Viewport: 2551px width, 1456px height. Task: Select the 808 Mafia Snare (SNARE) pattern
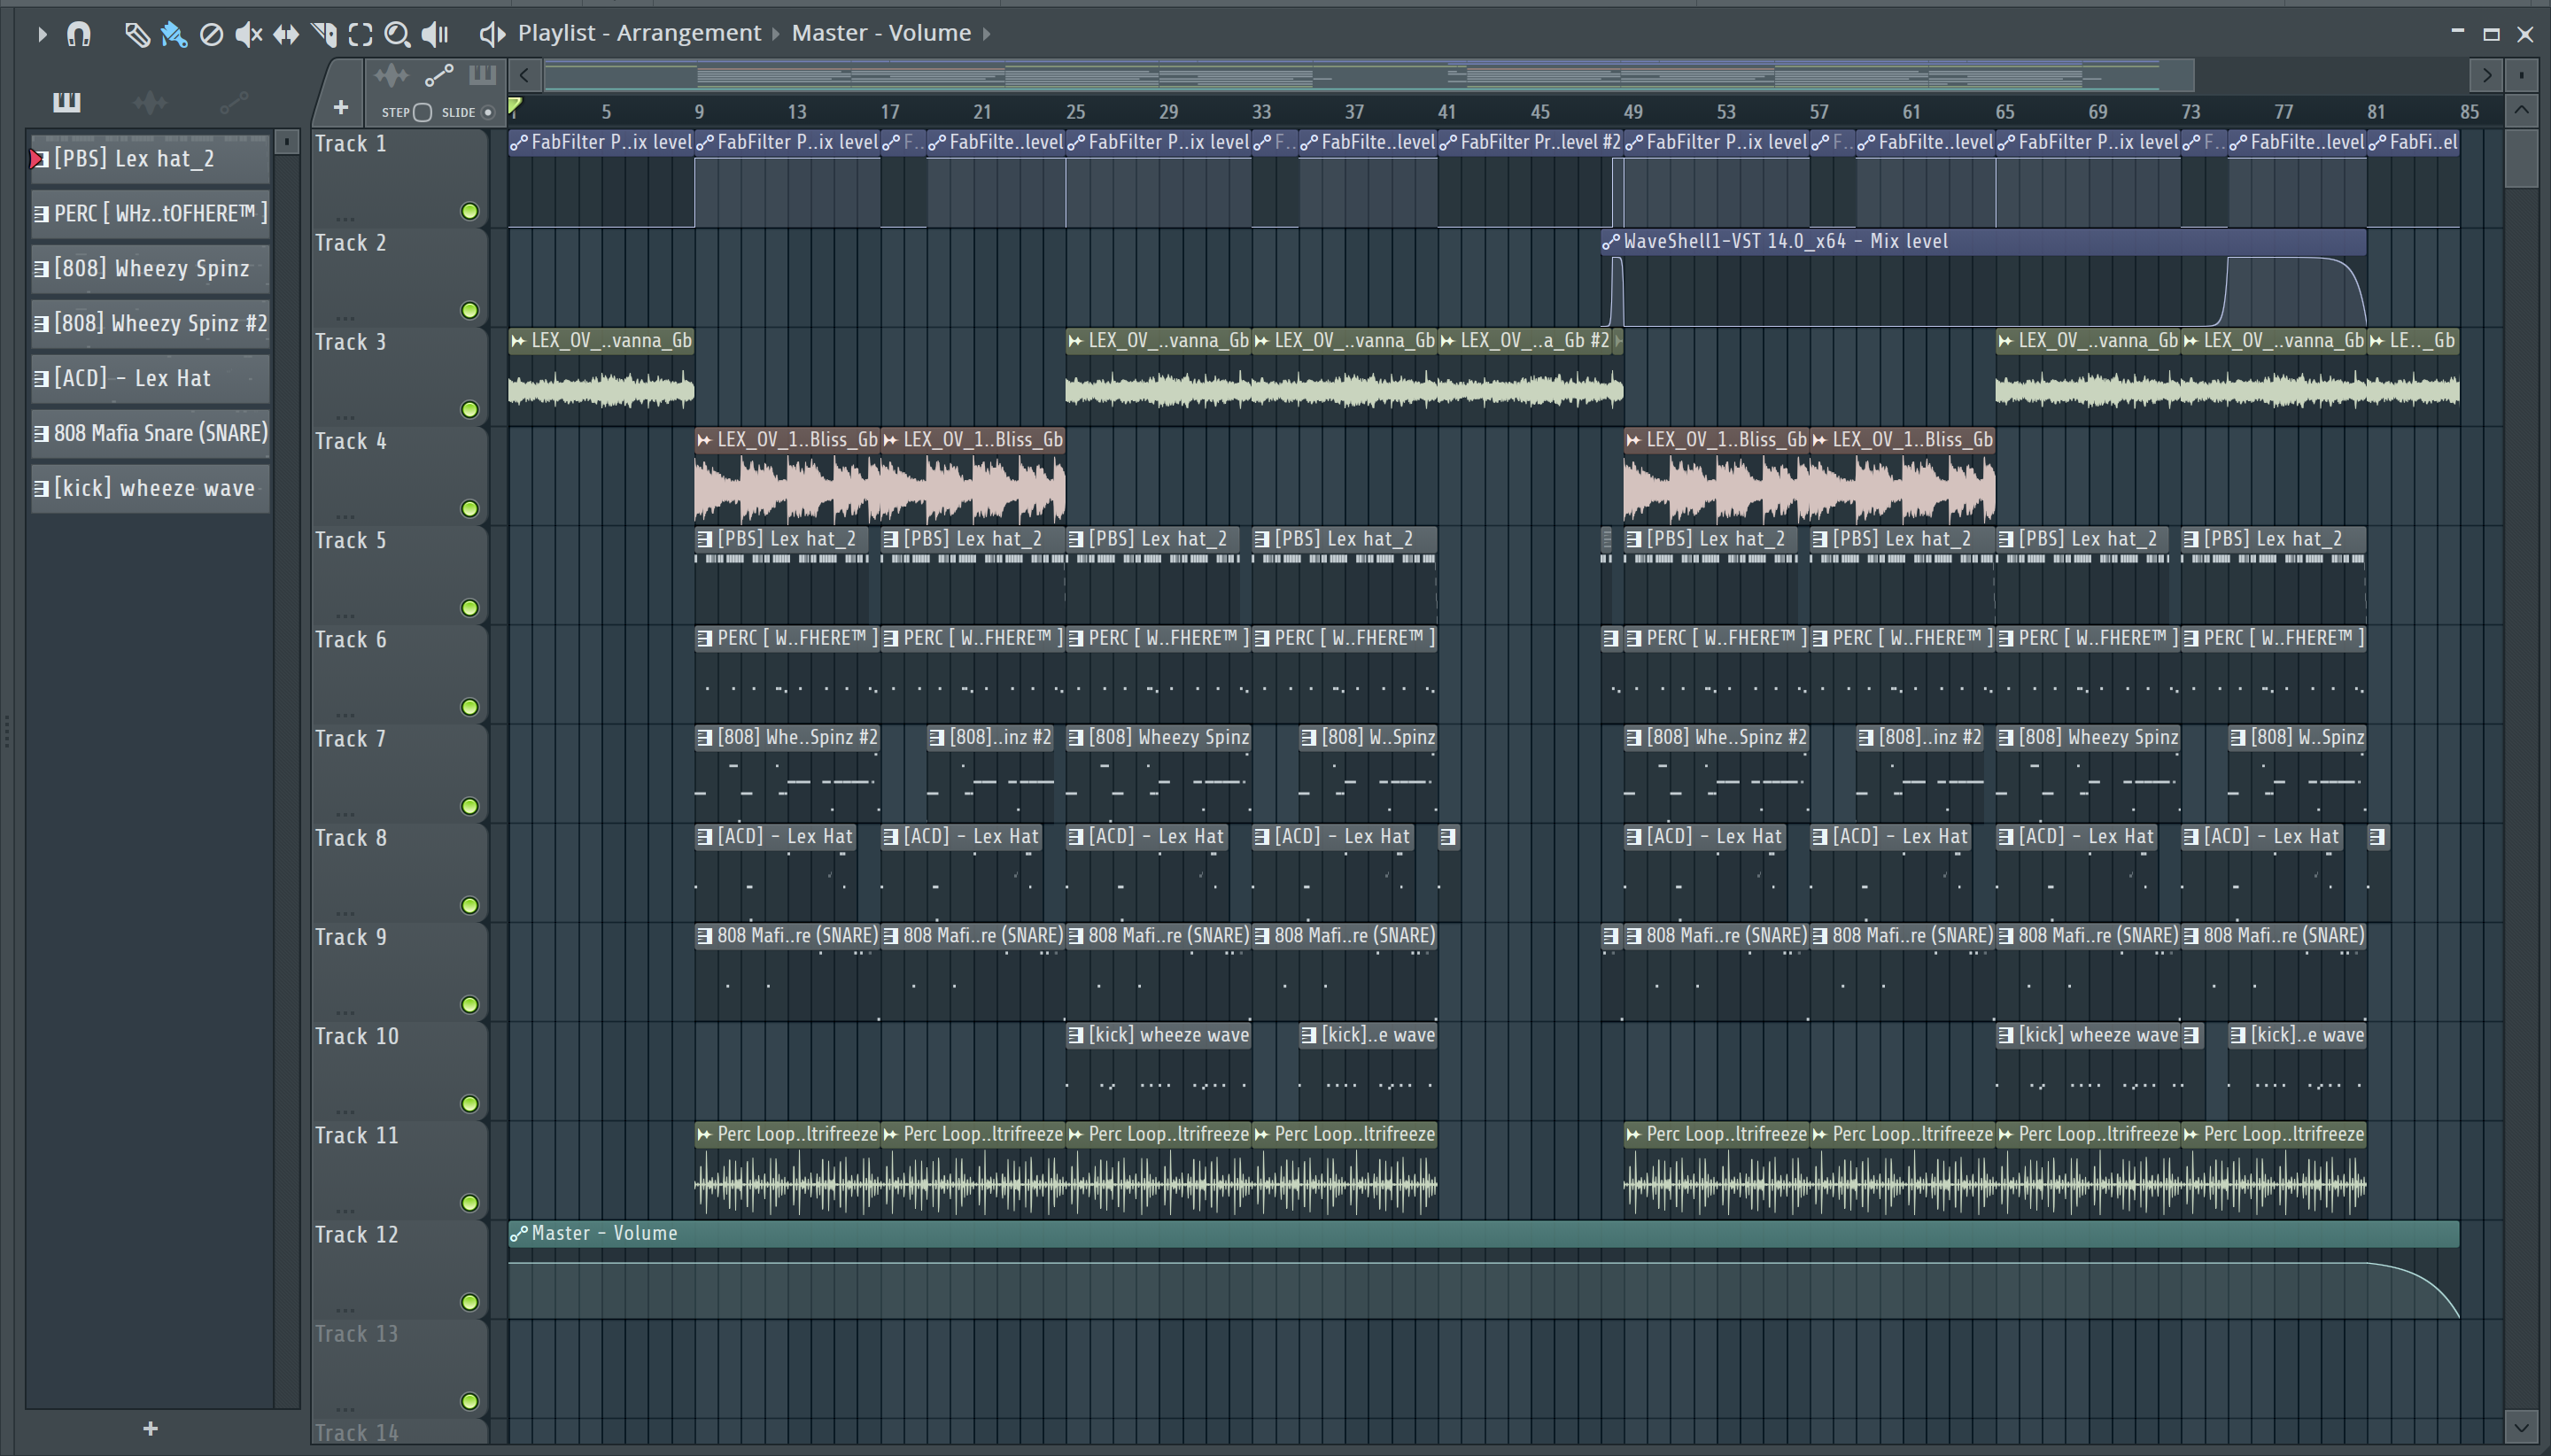point(150,434)
